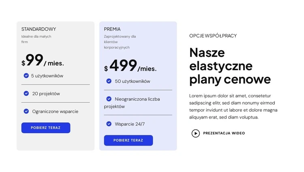Click checkmark icon beside Wsparcie 24/7
Viewport: 304px width, 172px height.
pos(109,124)
